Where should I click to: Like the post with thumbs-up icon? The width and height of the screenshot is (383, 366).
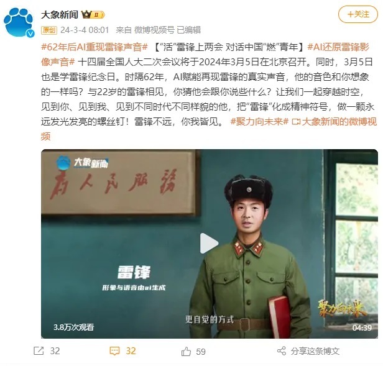186,351
